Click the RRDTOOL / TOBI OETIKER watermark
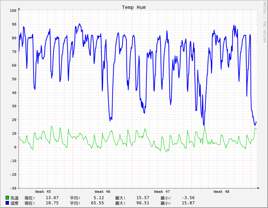268x208 pixels. (265, 22)
